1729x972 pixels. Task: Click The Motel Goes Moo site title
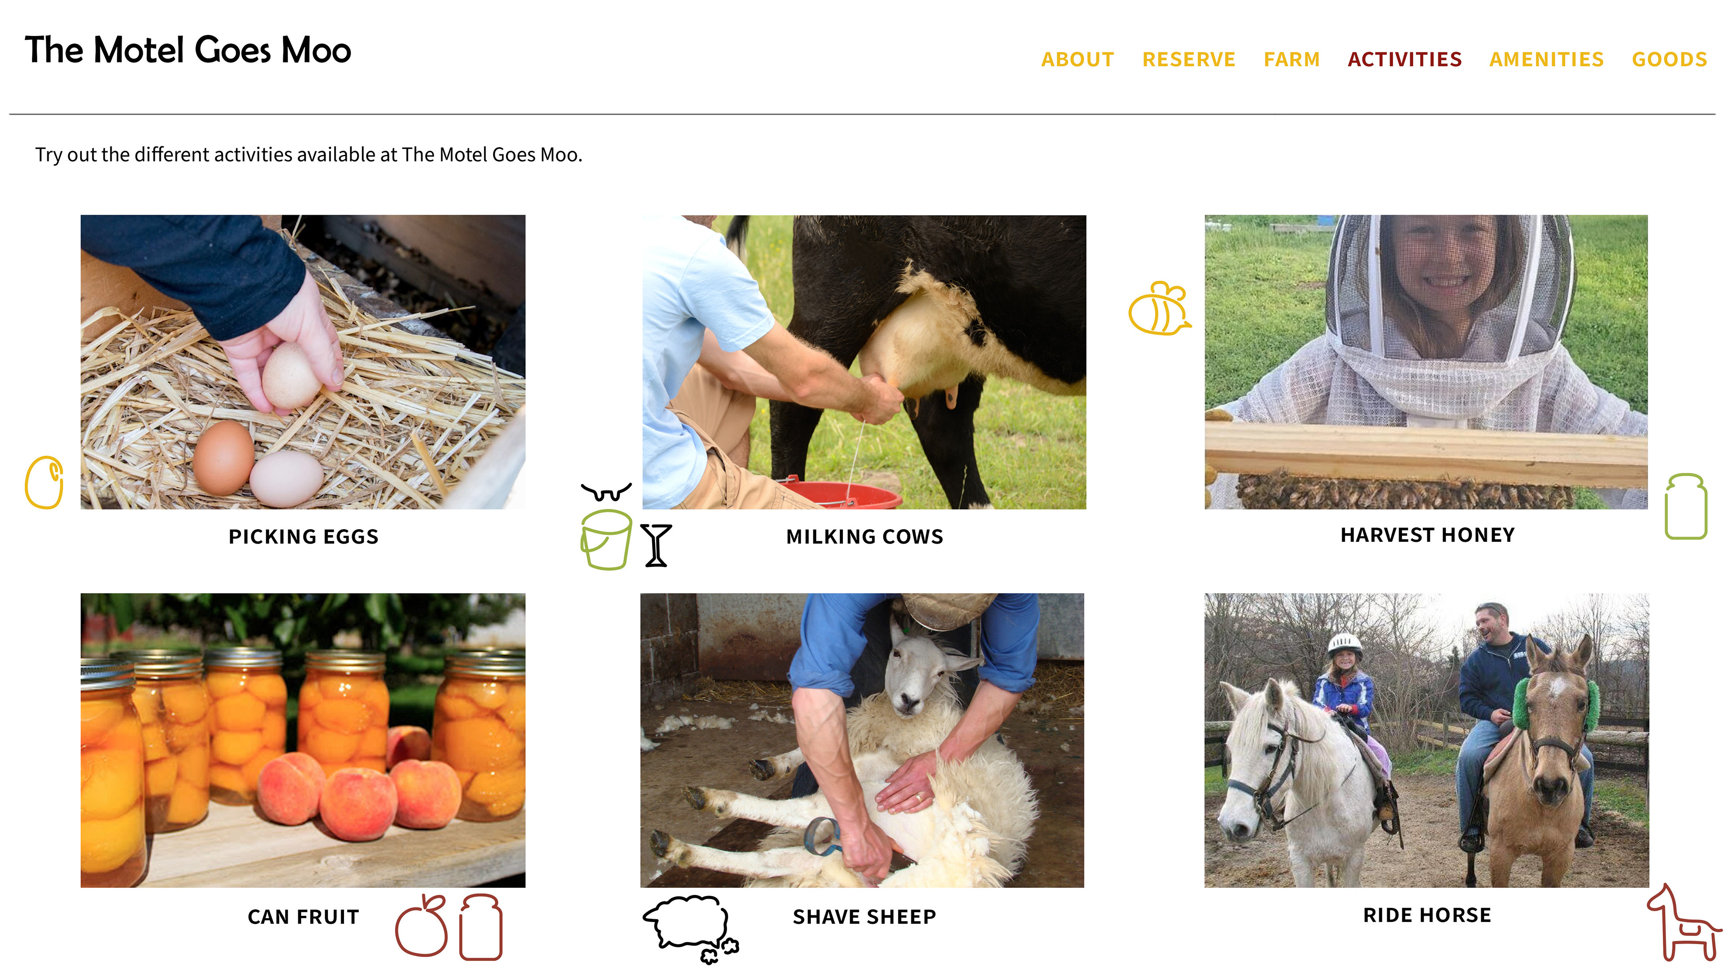pyautogui.click(x=188, y=50)
